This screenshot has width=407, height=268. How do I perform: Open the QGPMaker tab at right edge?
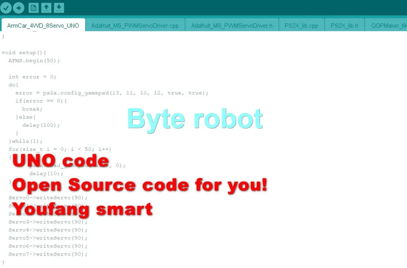(x=386, y=26)
